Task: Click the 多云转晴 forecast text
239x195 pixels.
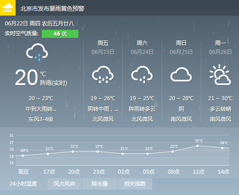Action: (x=220, y=109)
